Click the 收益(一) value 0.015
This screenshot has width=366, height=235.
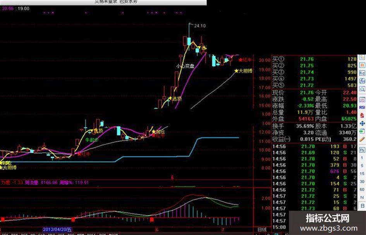pyautogui.click(x=307, y=139)
